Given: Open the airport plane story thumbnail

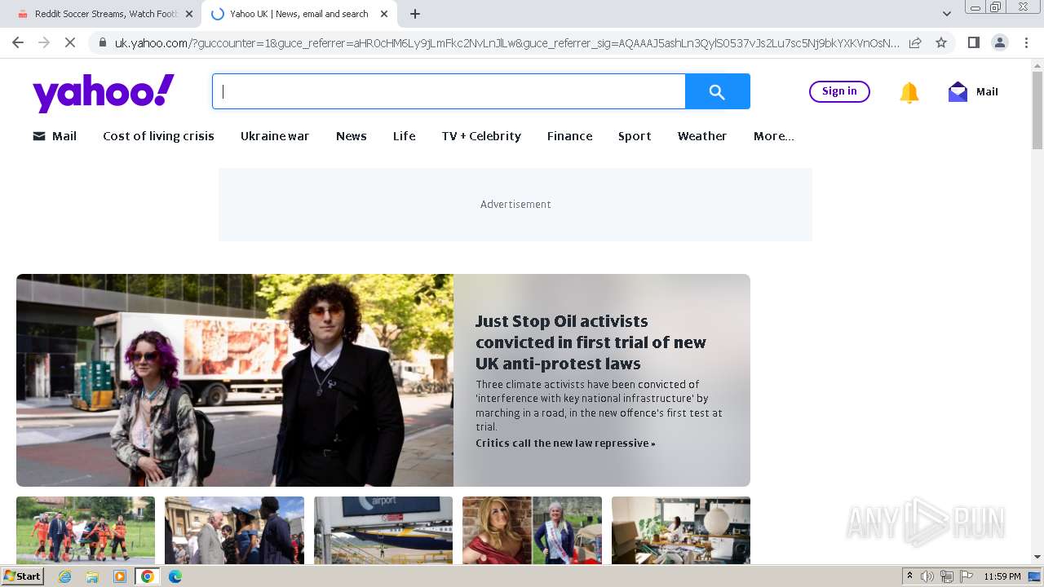Looking at the screenshot, I should pos(383,530).
